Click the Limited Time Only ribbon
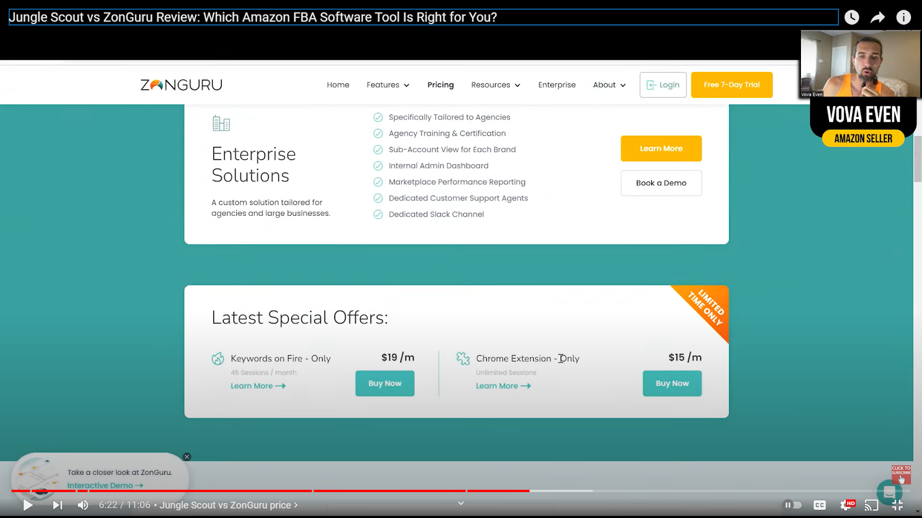The height and width of the screenshot is (518, 922). [x=705, y=308]
